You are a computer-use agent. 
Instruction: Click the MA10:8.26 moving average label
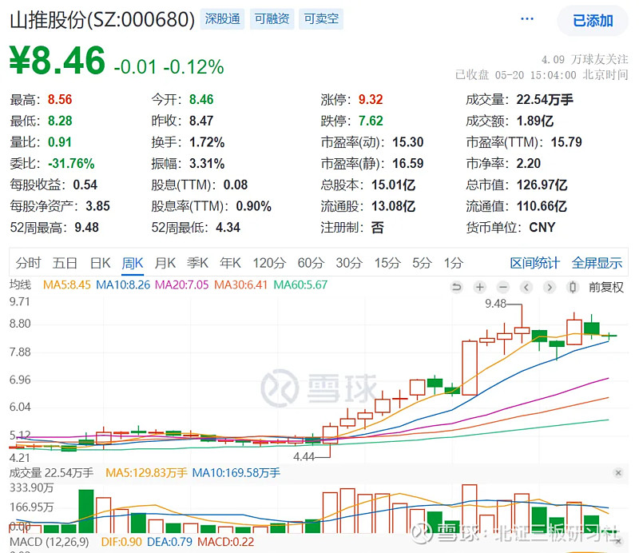[123, 284]
